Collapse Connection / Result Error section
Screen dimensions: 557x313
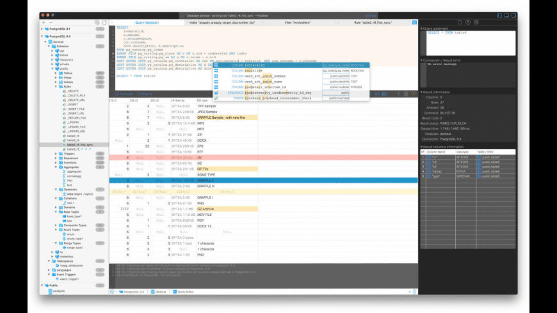click(422, 60)
